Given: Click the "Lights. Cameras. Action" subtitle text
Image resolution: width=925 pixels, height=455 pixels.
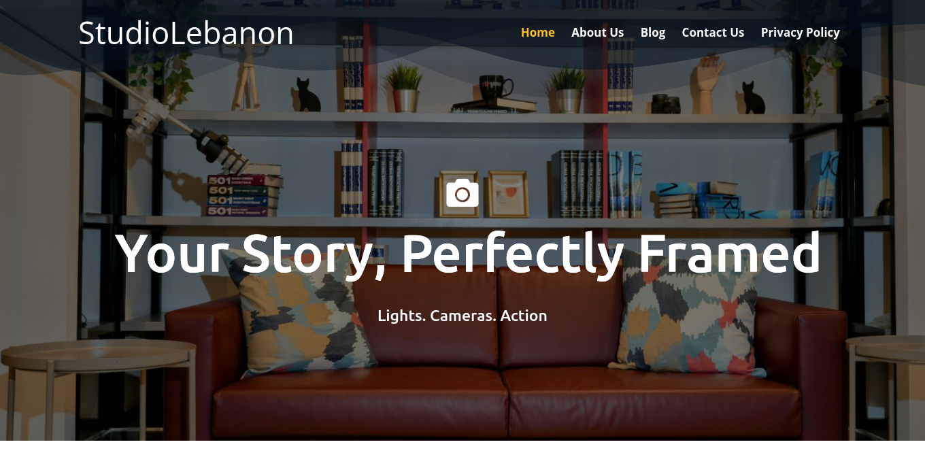Looking at the screenshot, I should [x=462, y=316].
